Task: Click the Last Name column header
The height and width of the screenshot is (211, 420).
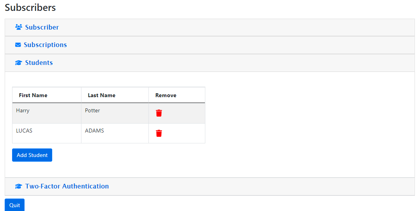Action: point(102,95)
